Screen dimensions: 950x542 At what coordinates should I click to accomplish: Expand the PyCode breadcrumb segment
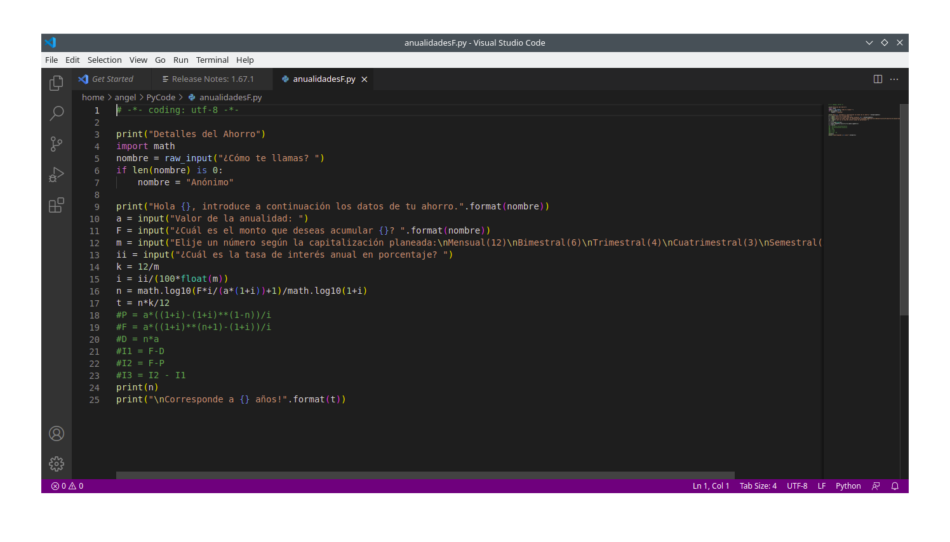click(x=161, y=98)
